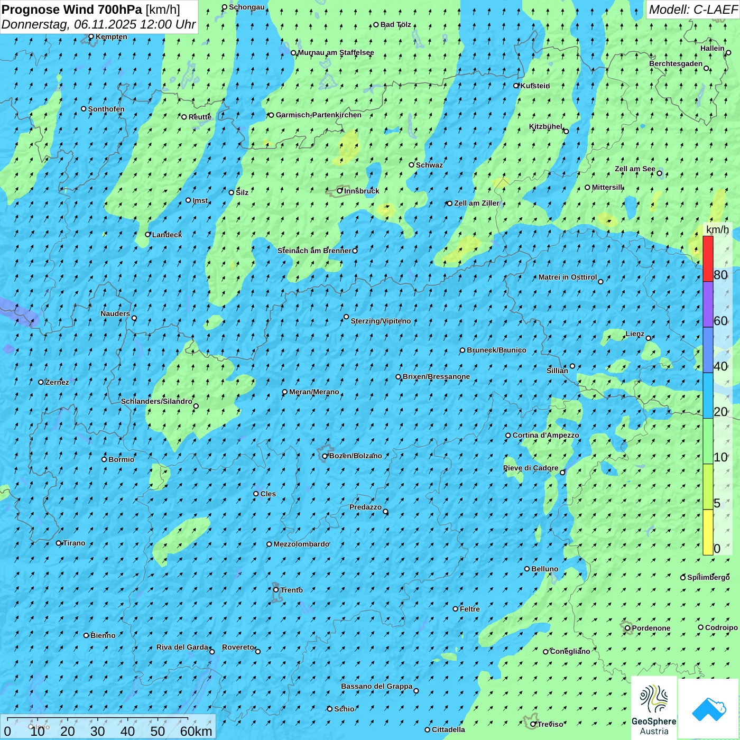The height and width of the screenshot is (740, 740).
Task: Click the 'Murnau am Staffelsee' label
Action: (x=336, y=52)
